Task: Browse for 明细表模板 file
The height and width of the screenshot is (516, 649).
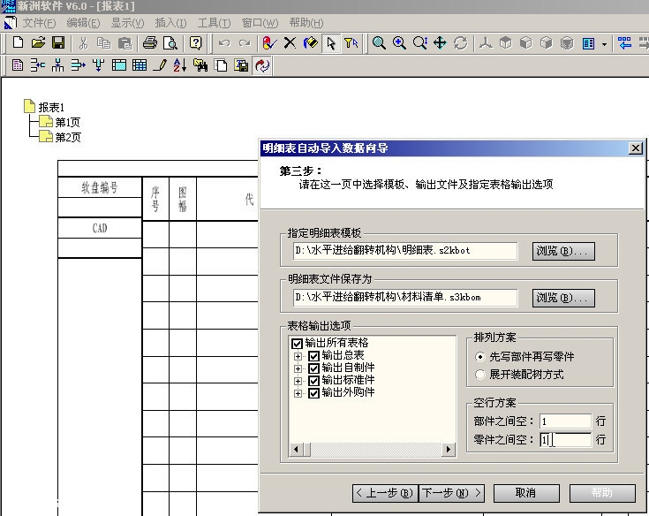Action: point(563,252)
